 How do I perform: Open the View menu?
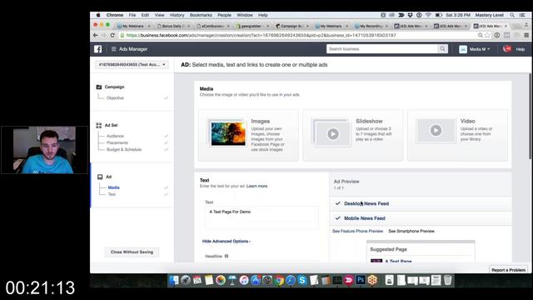tap(159, 15)
